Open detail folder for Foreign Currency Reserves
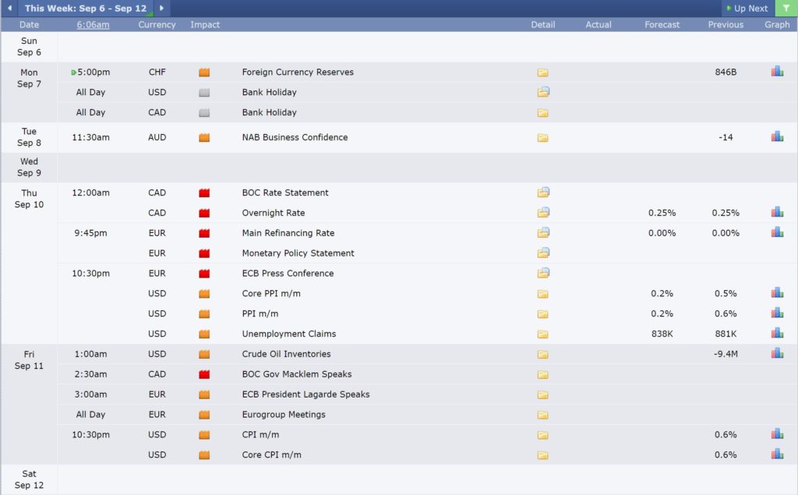The image size is (798, 495). point(543,72)
